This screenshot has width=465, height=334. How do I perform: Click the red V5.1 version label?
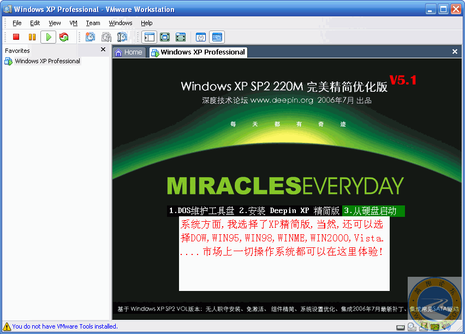403,80
